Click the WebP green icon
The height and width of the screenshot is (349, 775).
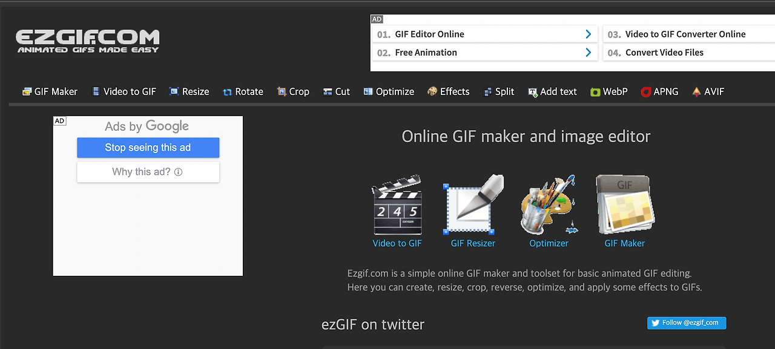(595, 92)
